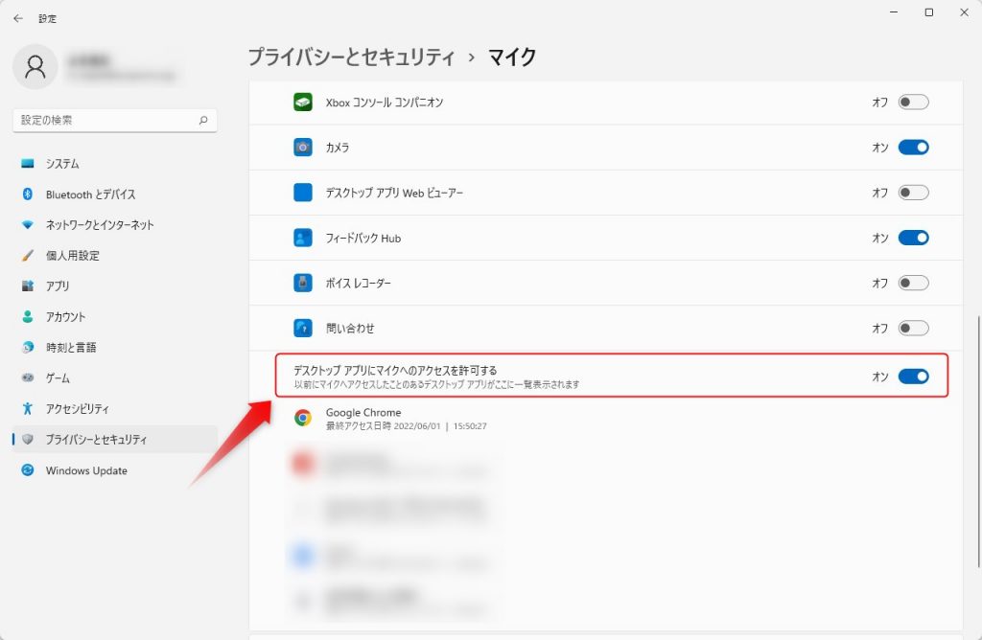982x640 pixels.
Task: Click the Google Chrome icon
Action: [303, 418]
